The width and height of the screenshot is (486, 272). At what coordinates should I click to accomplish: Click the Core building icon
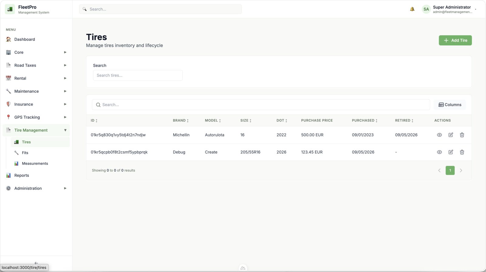9,52
